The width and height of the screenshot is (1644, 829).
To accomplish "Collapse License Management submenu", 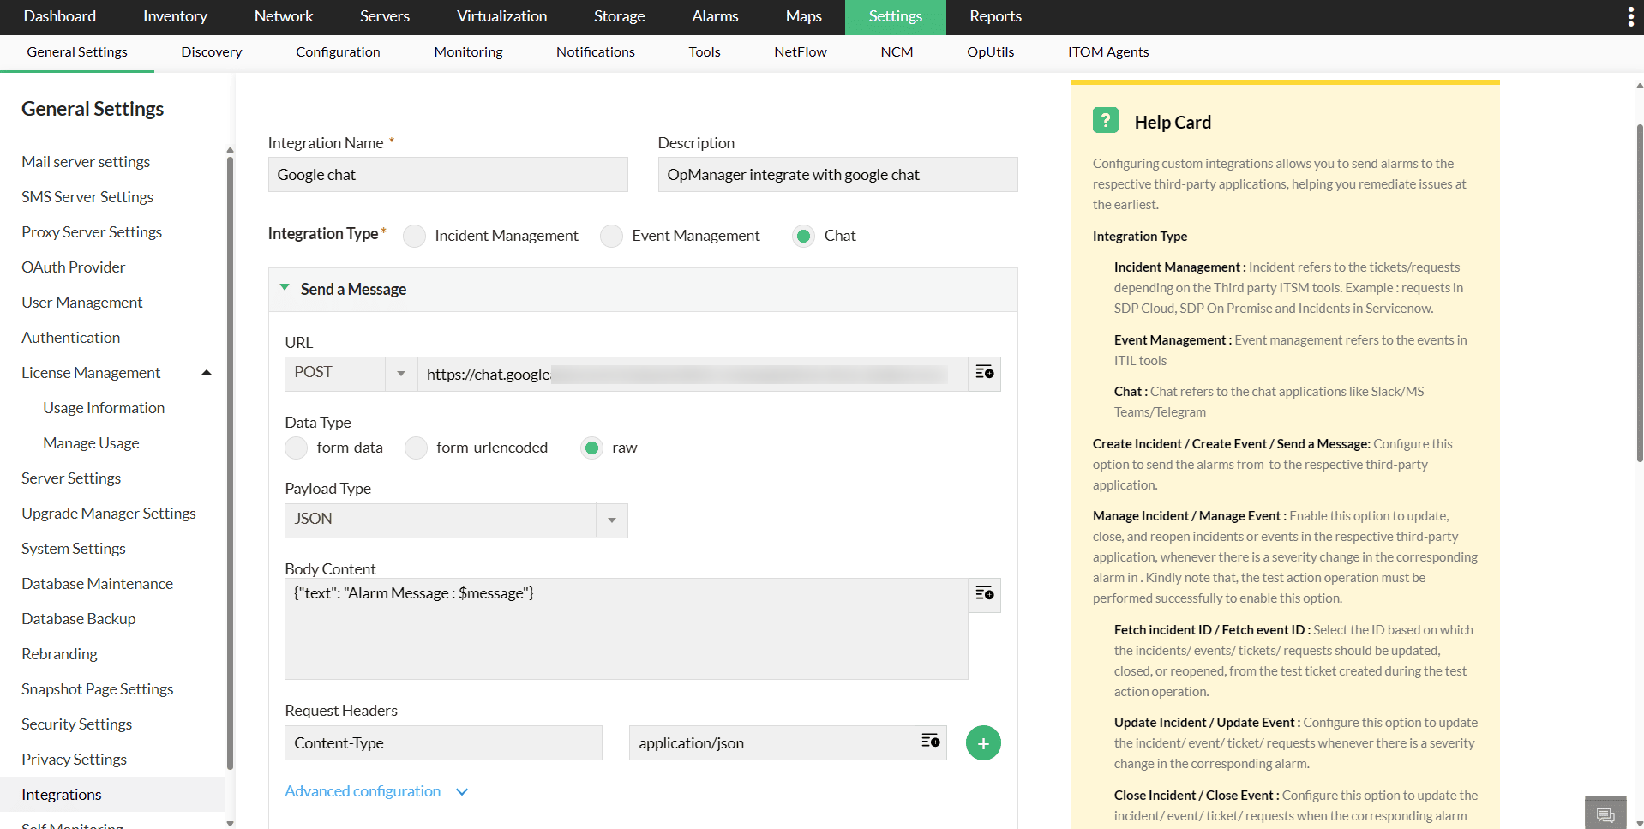I will 207,372.
